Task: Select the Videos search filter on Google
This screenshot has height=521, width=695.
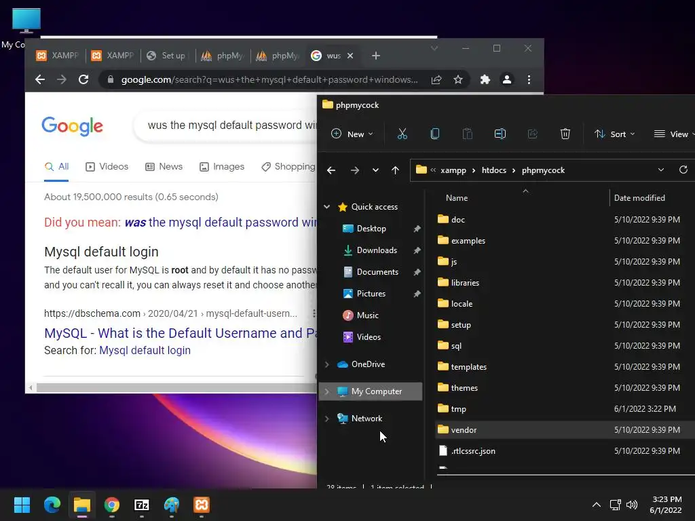Action: tap(107, 167)
